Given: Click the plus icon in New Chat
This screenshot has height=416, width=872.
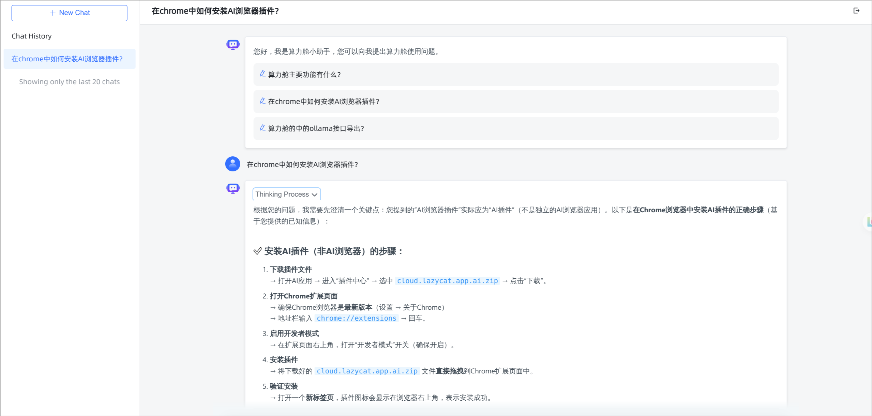Looking at the screenshot, I should click(52, 13).
